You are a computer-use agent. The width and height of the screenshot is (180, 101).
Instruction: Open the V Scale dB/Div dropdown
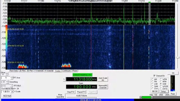coord(12,92)
